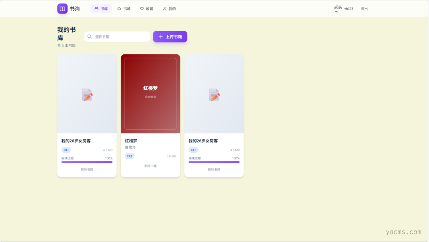Viewport: 429px width, 242px height.
Task: Click 删除书籍 under the third book card
Action: (214, 169)
